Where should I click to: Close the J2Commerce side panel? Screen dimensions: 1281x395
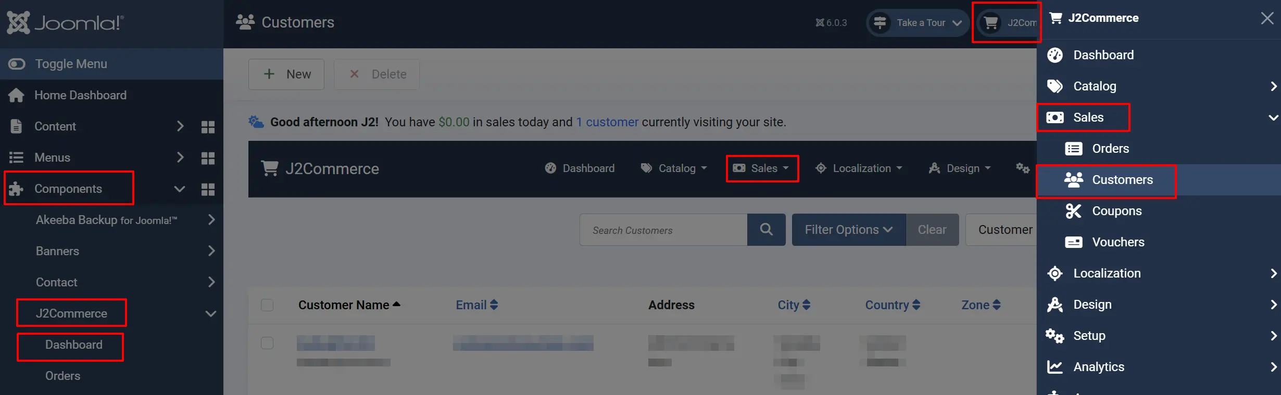pyautogui.click(x=1267, y=18)
